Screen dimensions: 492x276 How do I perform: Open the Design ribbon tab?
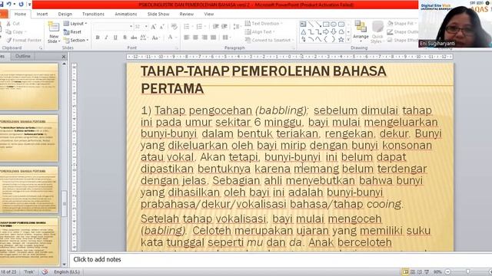tap(65, 14)
